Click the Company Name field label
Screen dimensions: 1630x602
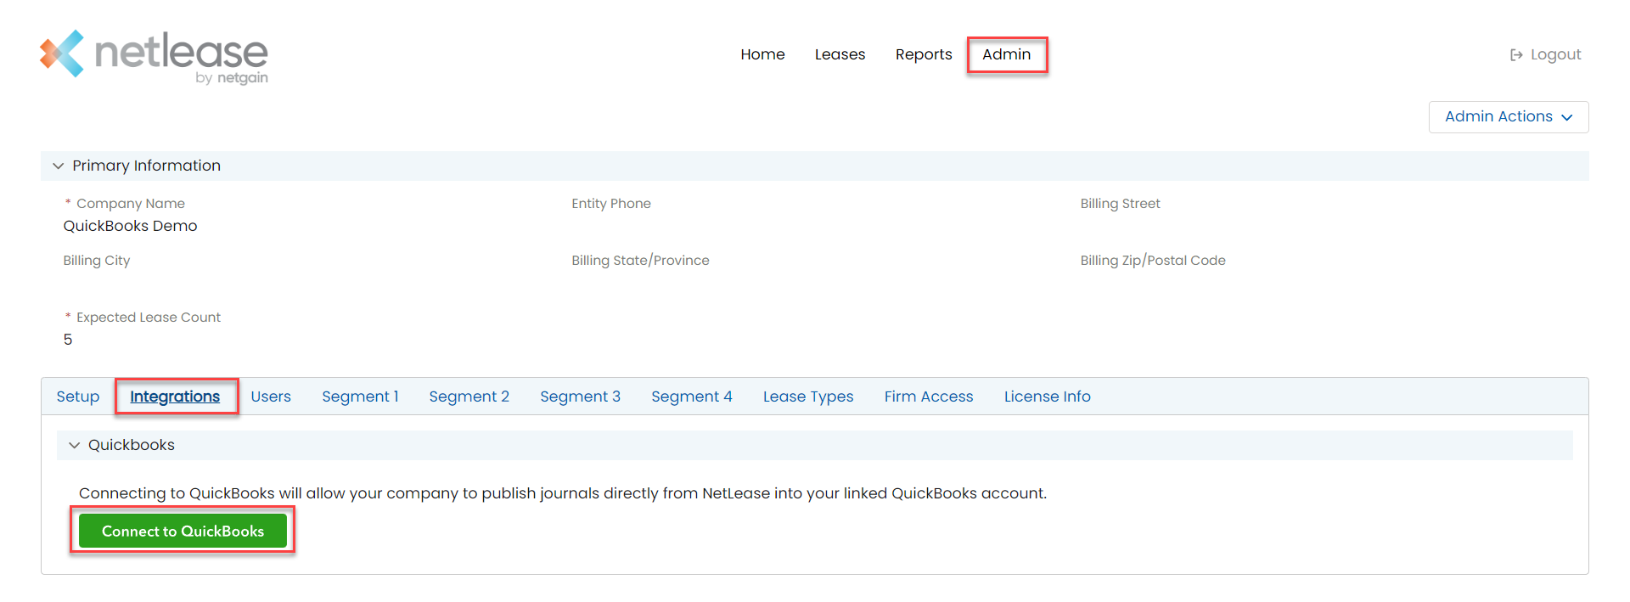[x=131, y=204]
